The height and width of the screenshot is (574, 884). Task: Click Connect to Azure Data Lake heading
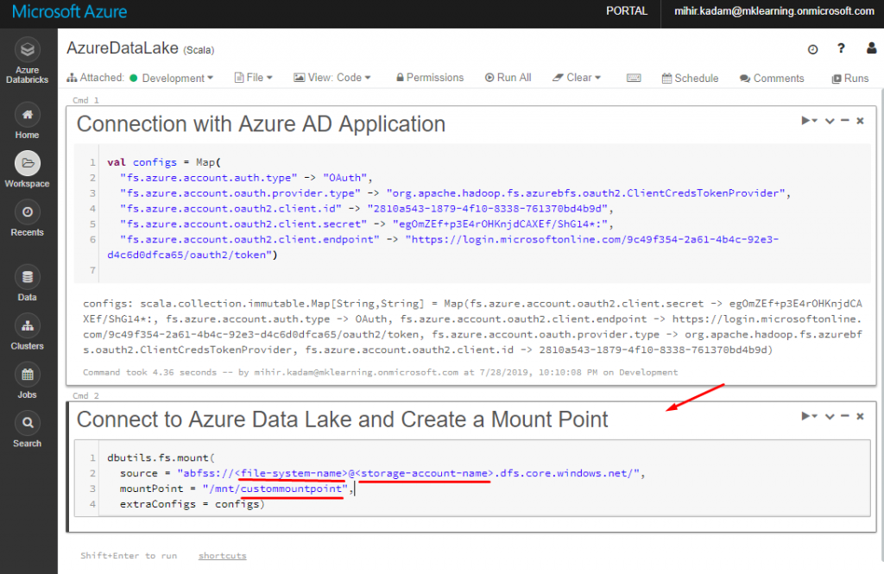[342, 419]
